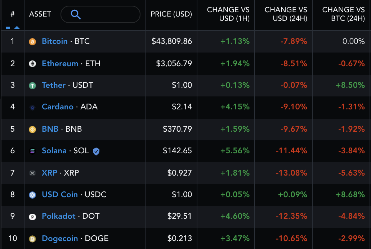
Task: Open the Ethereum asset link
Action: coord(60,64)
